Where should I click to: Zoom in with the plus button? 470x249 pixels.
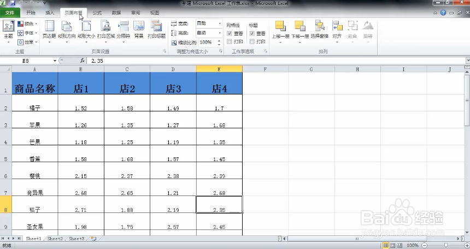pyautogui.click(x=467, y=245)
